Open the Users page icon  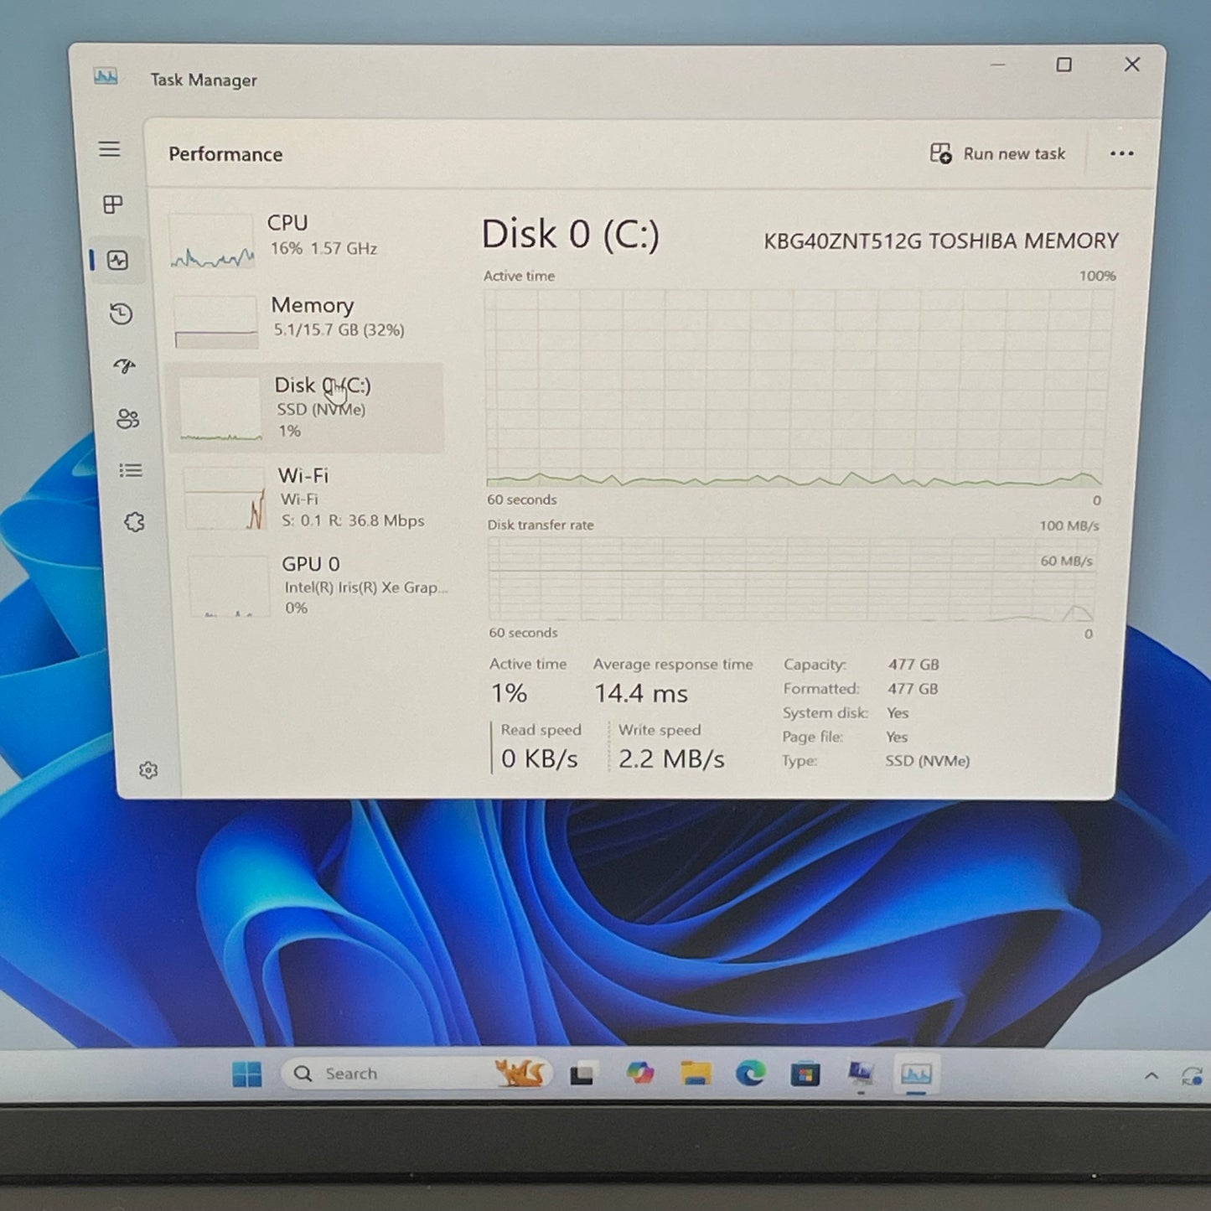(x=127, y=419)
